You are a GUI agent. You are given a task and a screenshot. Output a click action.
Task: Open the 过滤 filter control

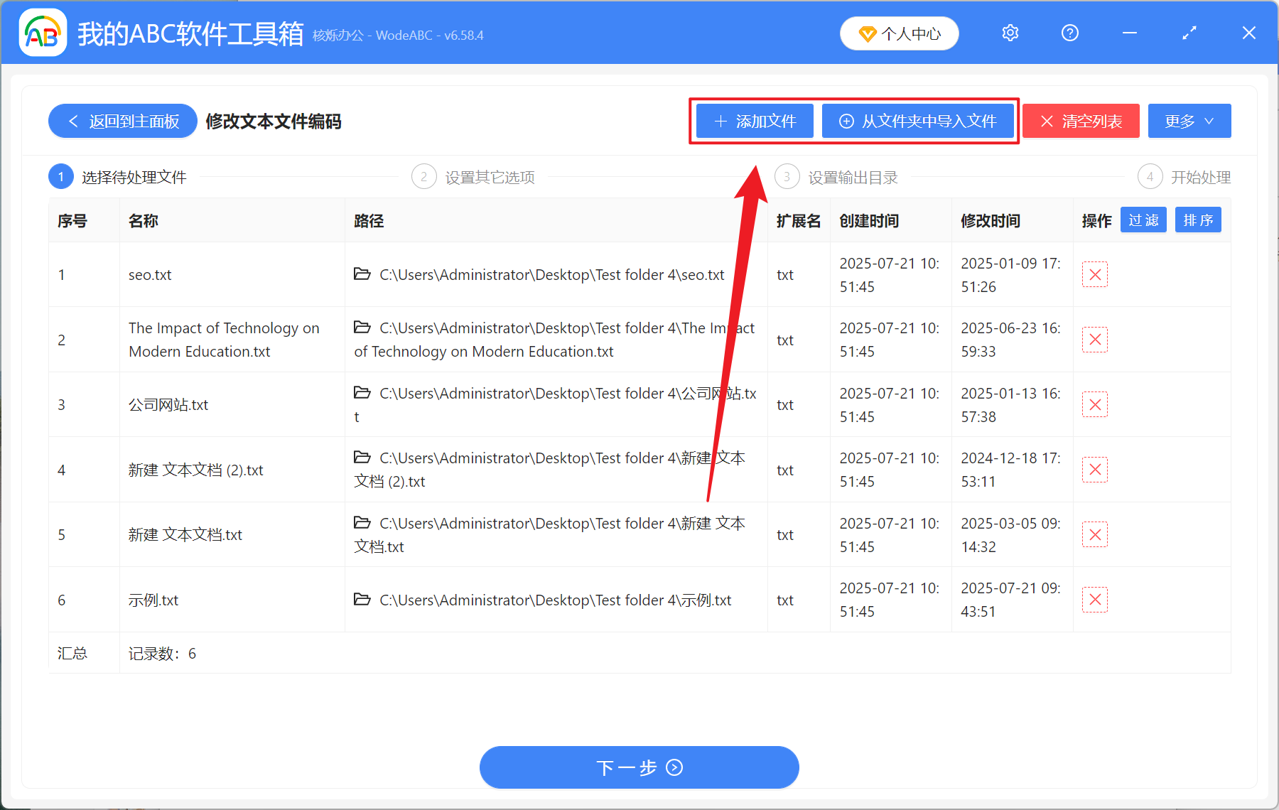(1143, 220)
